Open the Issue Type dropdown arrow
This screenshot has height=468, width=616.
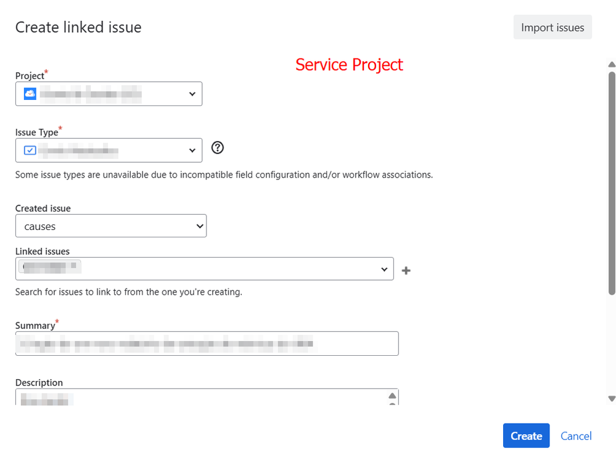point(192,150)
